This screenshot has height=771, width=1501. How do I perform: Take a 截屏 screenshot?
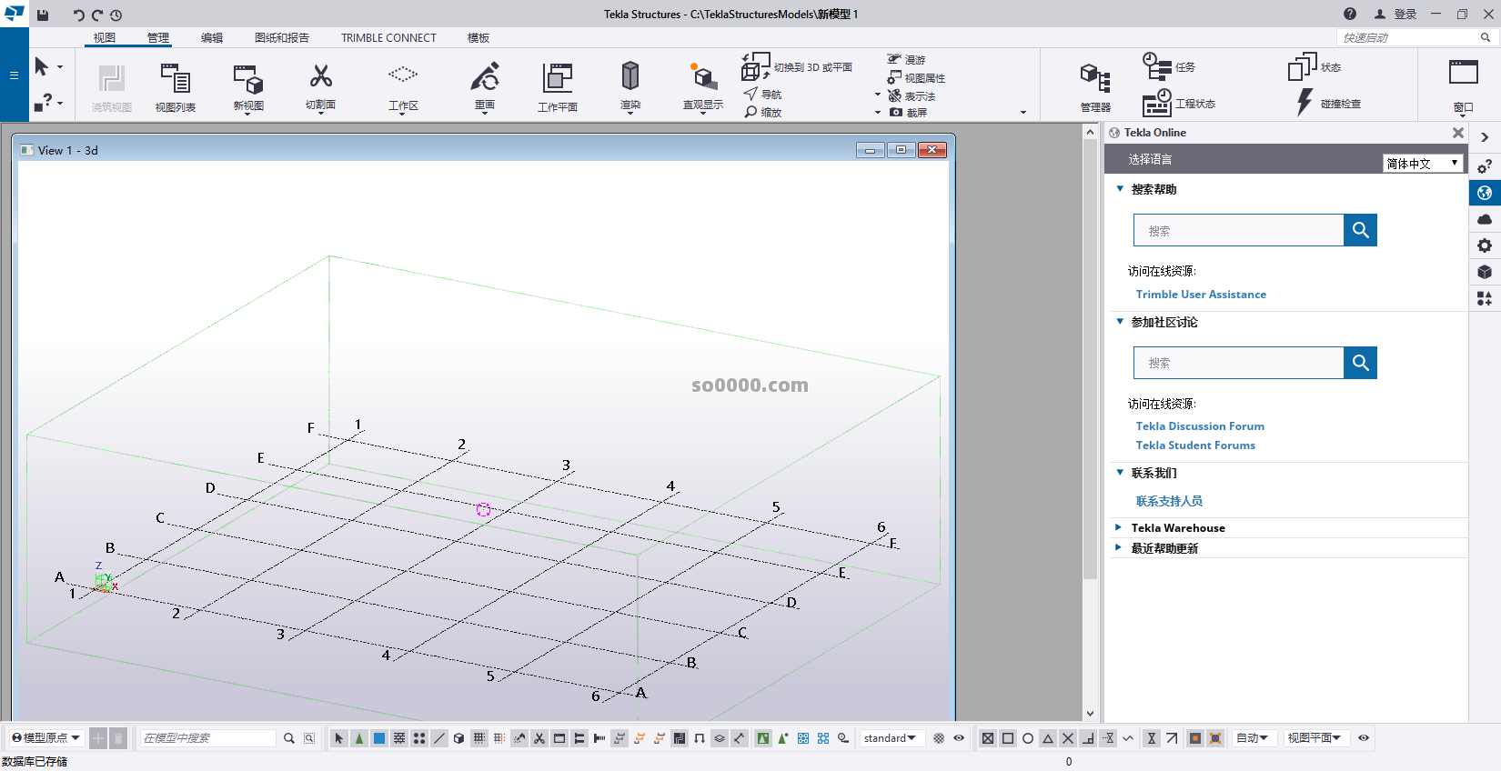click(x=908, y=113)
